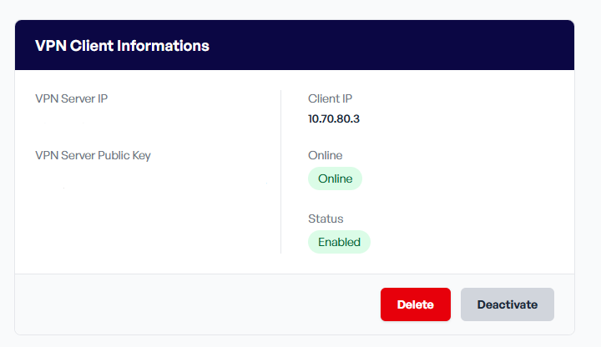Click the gray page background below the card
Image resolution: width=601 pixels, height=347 pixels.
[300, 341]
